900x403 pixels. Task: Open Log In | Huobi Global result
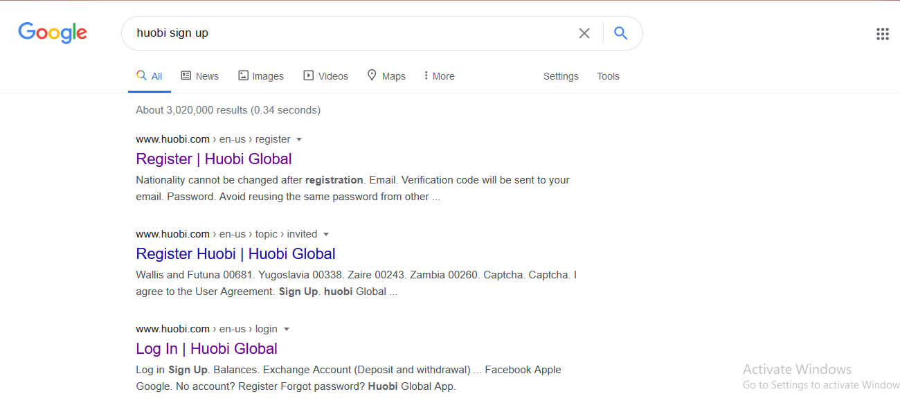coord(206,349)
